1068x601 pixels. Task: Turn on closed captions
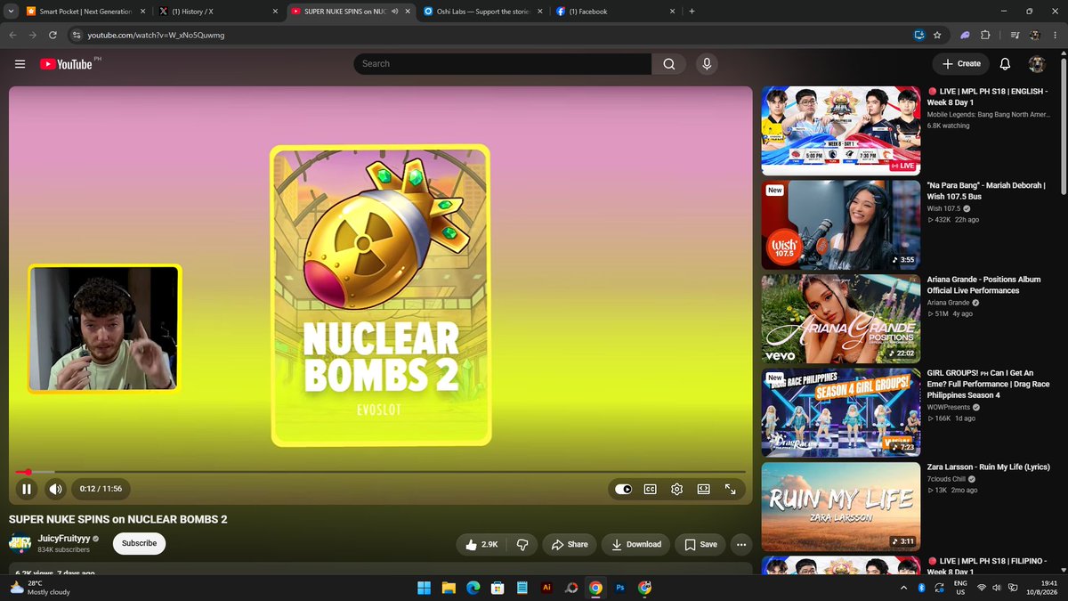point(651,489)
